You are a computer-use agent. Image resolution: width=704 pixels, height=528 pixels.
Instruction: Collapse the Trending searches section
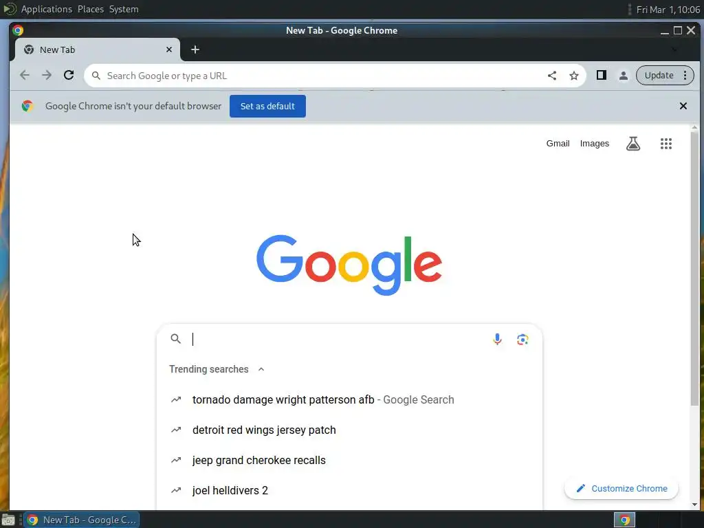[261, 369]
